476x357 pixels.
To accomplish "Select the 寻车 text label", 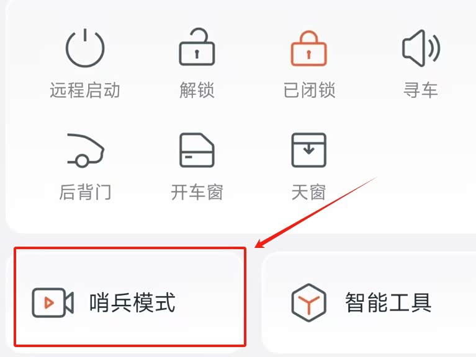I will 420,90.
